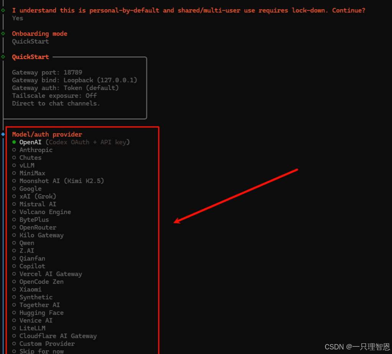
Task: Choose Together AI provider
Action: click(x=36, y=304)
